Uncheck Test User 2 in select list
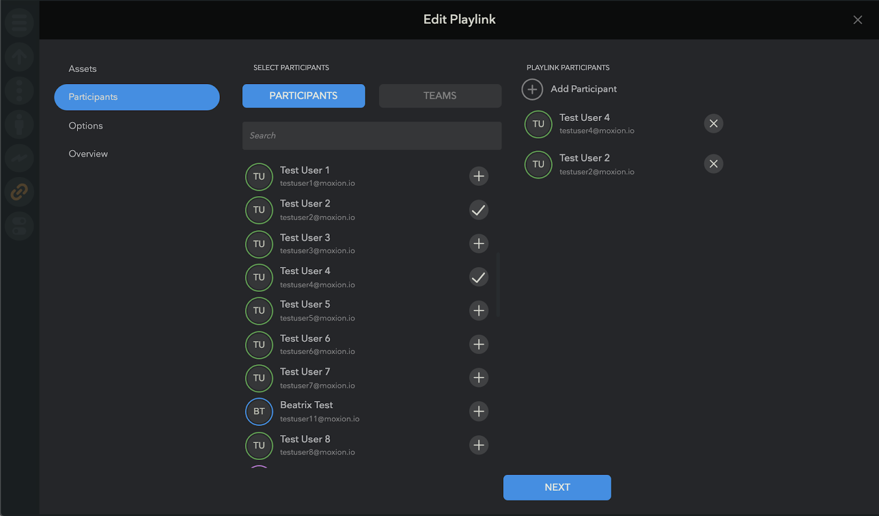Viewport: 879px width, 516px height. 479,209
